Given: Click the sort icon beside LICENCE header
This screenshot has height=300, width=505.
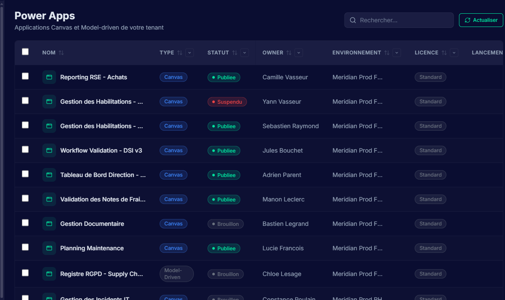Looking at the screenshot, I should [444, 52].
